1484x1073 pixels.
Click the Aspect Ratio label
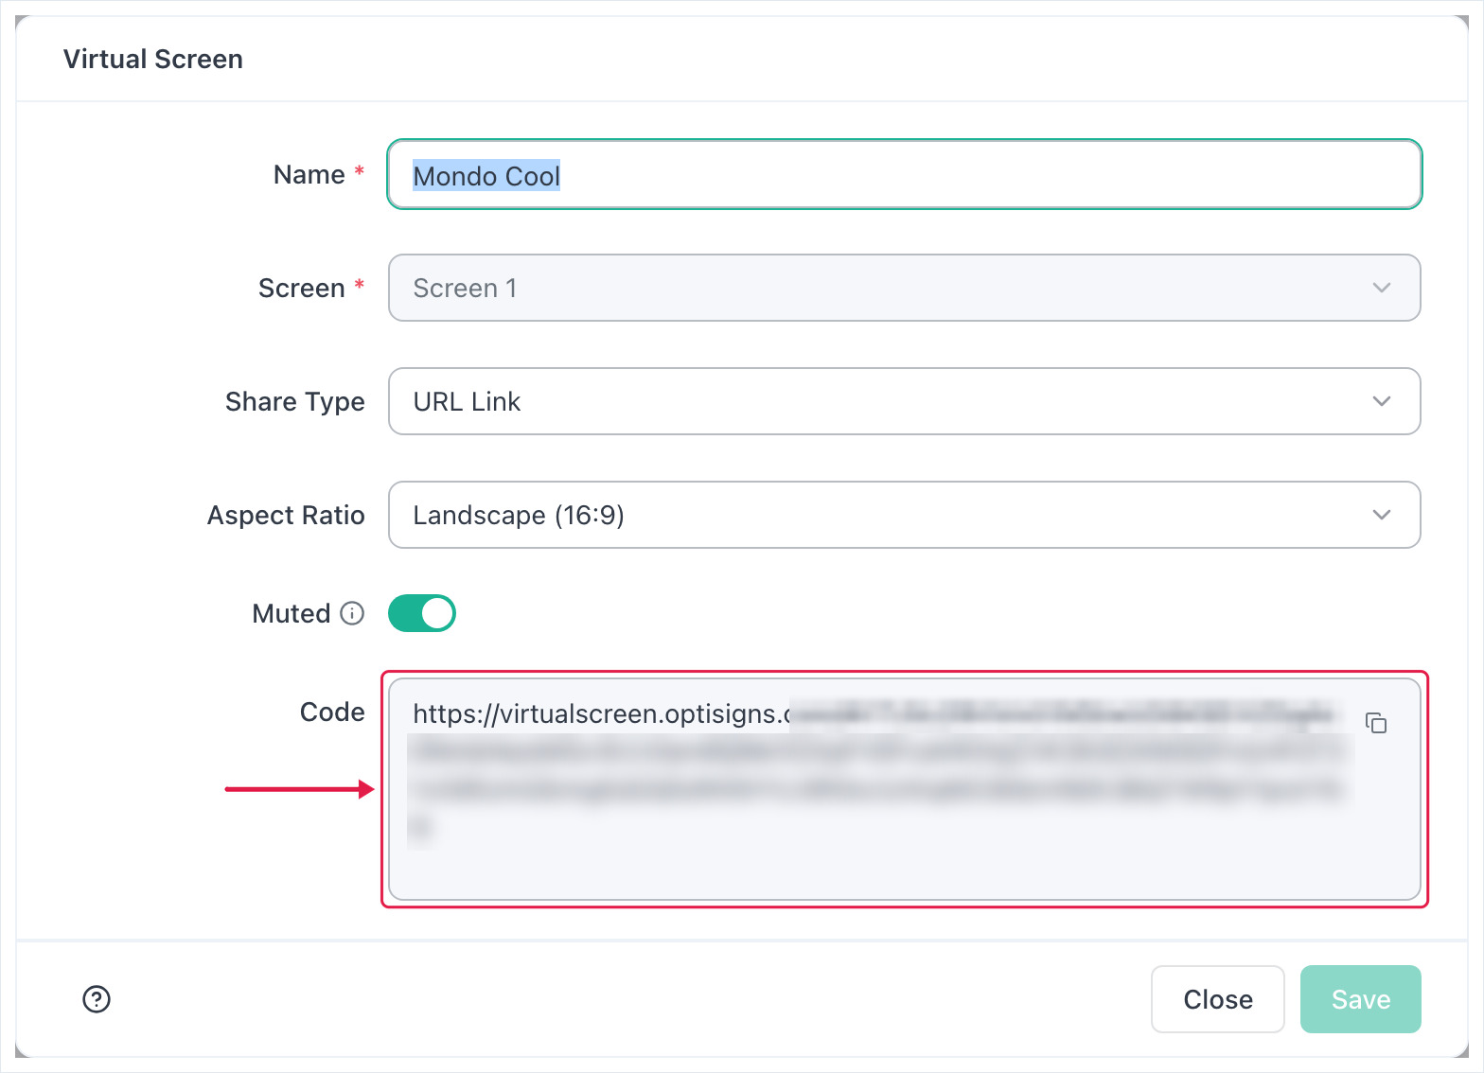coord(286,516)
